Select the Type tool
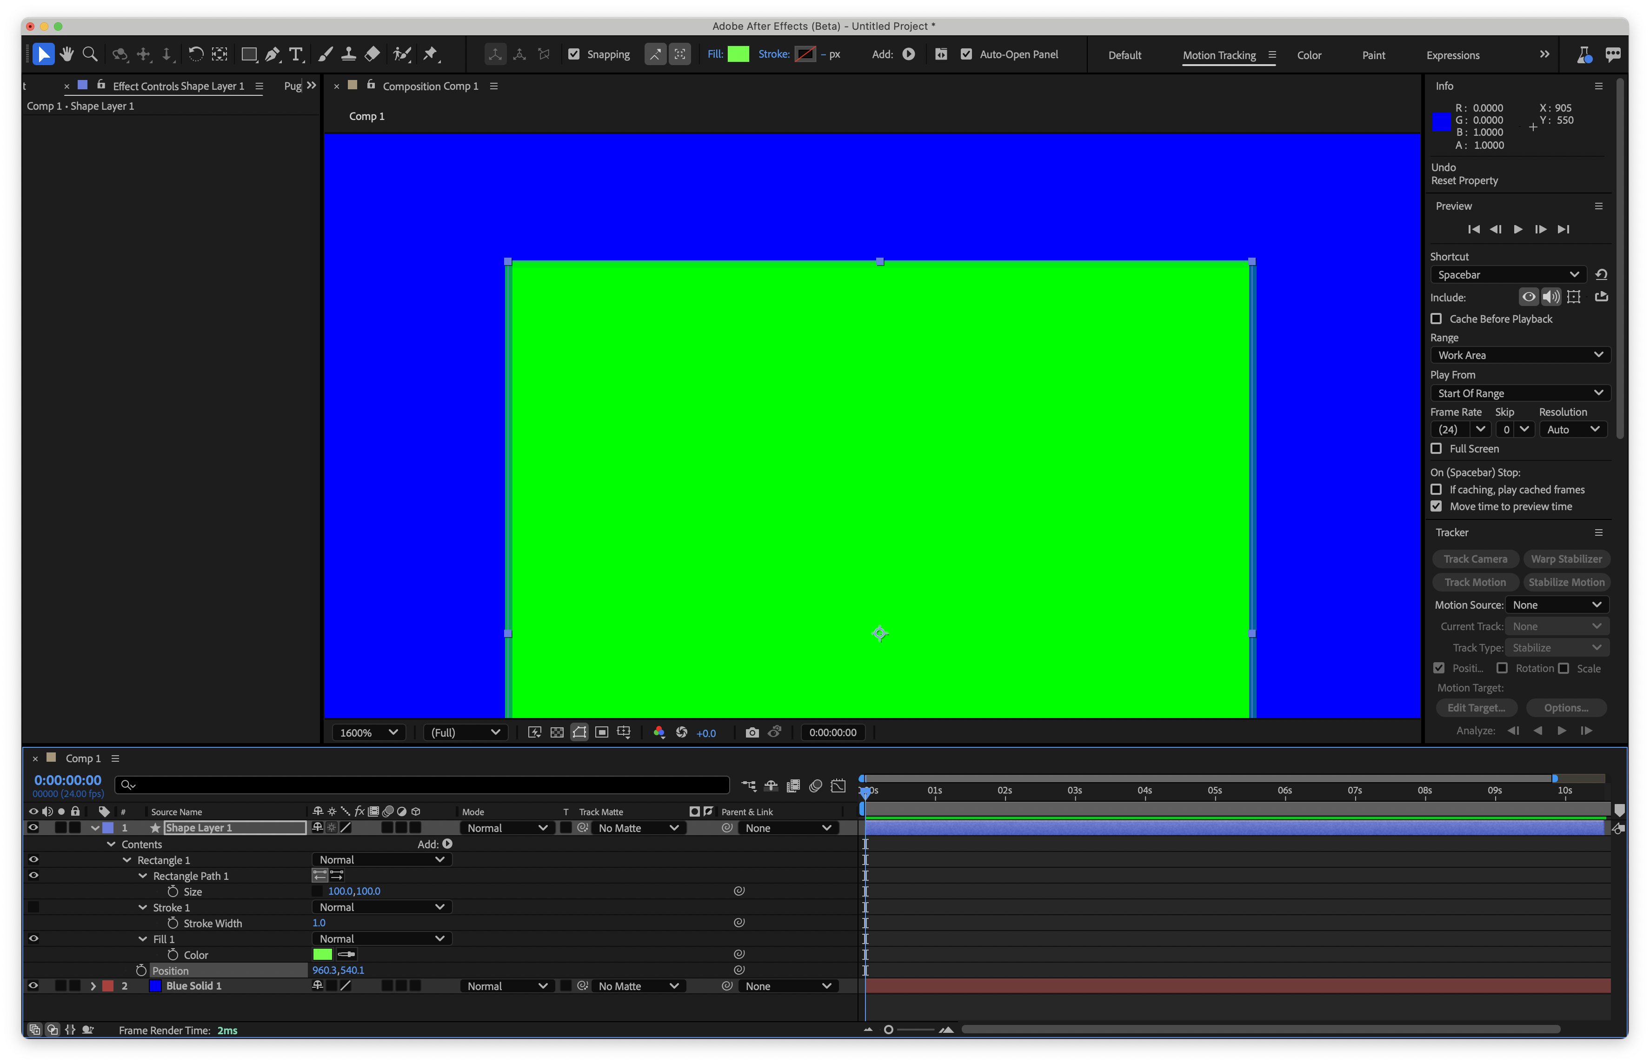 click(x=297, y=54)
